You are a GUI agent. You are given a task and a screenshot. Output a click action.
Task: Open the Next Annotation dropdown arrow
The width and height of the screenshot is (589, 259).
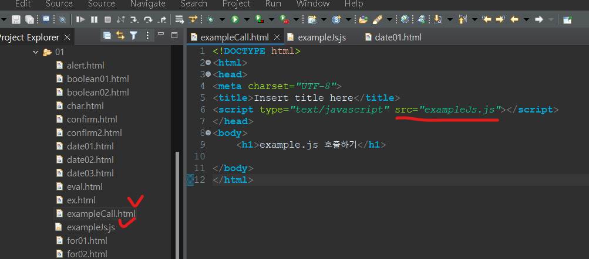[x=449, y=19]
